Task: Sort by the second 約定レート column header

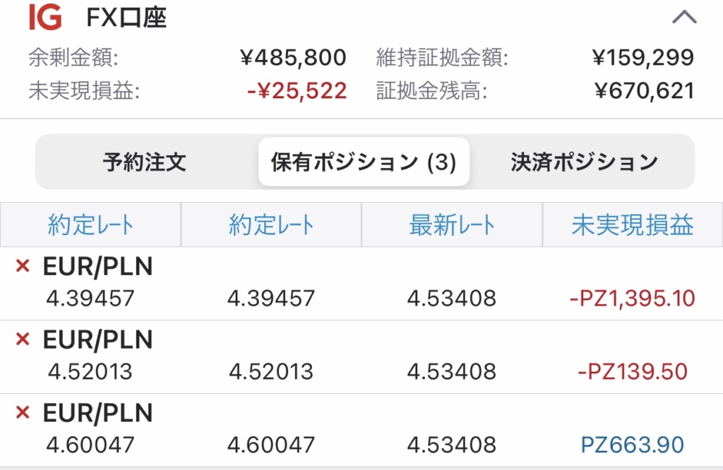Action: coord(271,224)
